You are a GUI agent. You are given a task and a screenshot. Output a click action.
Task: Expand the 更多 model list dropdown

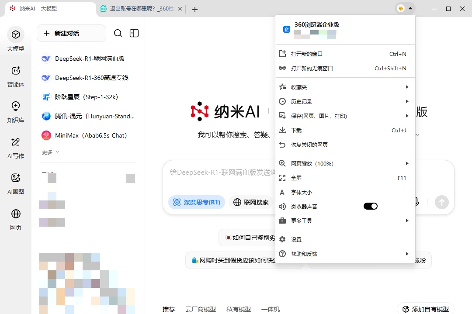click(50, 152)
